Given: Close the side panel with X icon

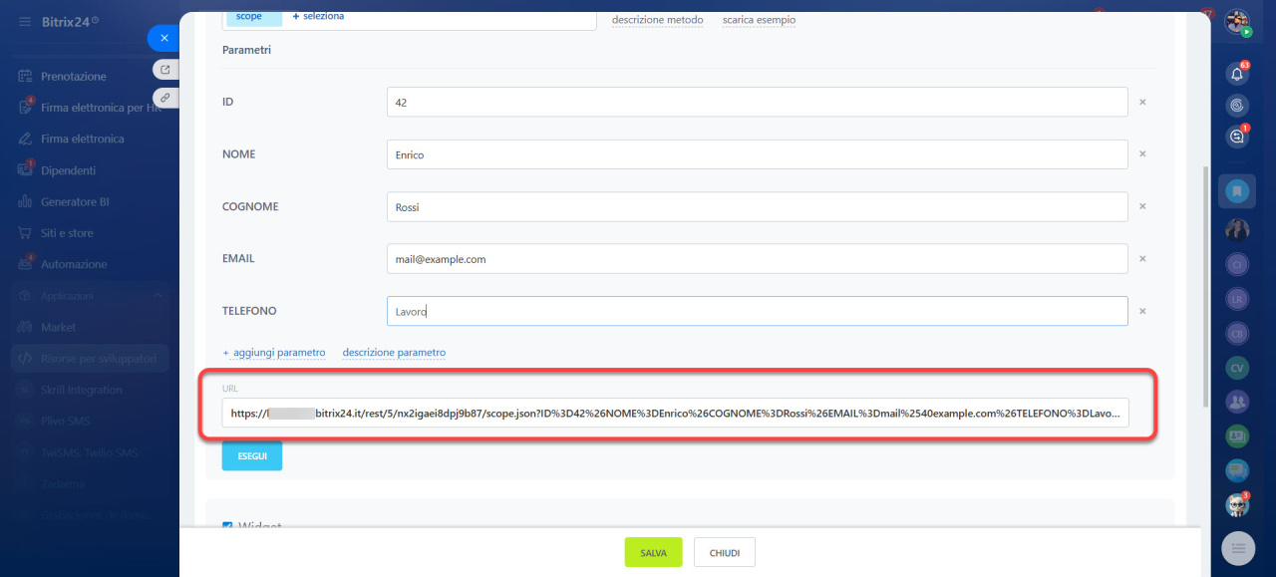Looking at the screenshot, I should (164, 38).
